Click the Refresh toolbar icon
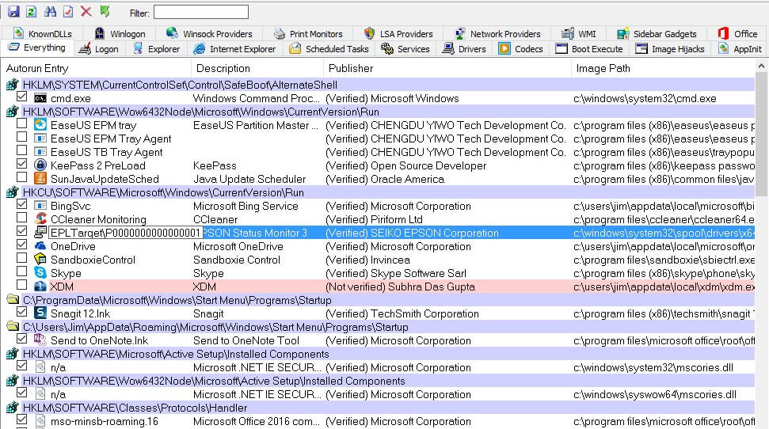This screenshot has width=769, height=429. tap(32, 12)
